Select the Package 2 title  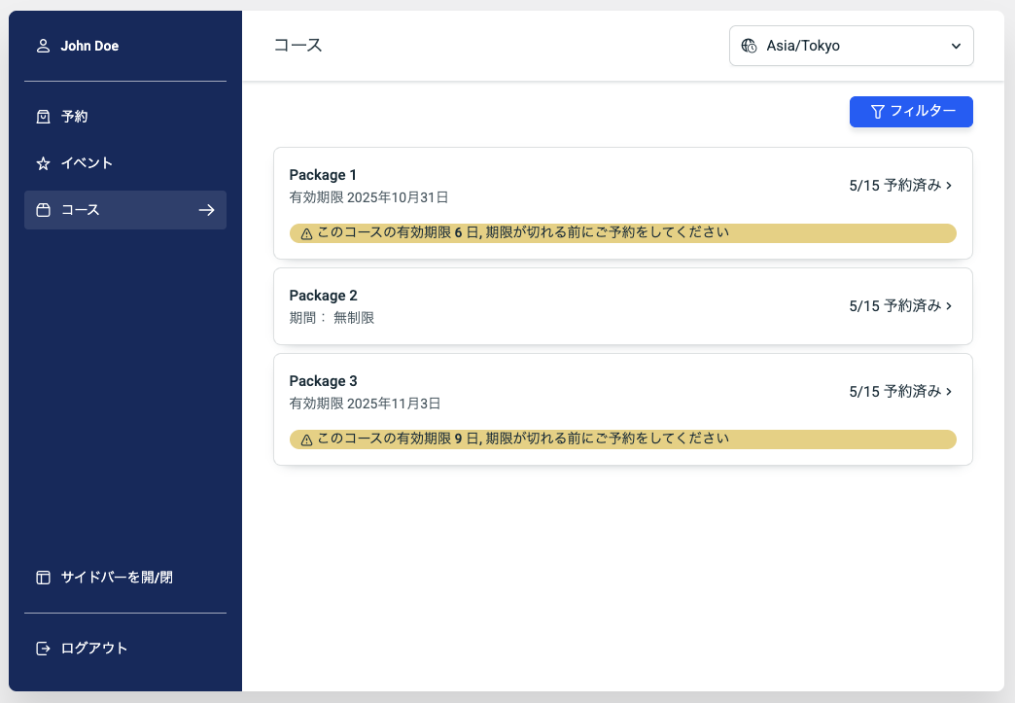324,296
